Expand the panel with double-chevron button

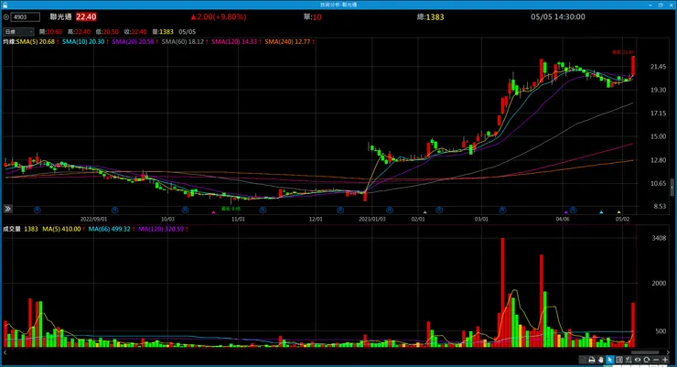[x=7, y=209]
